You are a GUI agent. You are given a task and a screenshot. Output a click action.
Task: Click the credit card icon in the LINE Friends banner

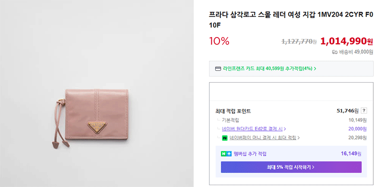[x=218, y=68]
